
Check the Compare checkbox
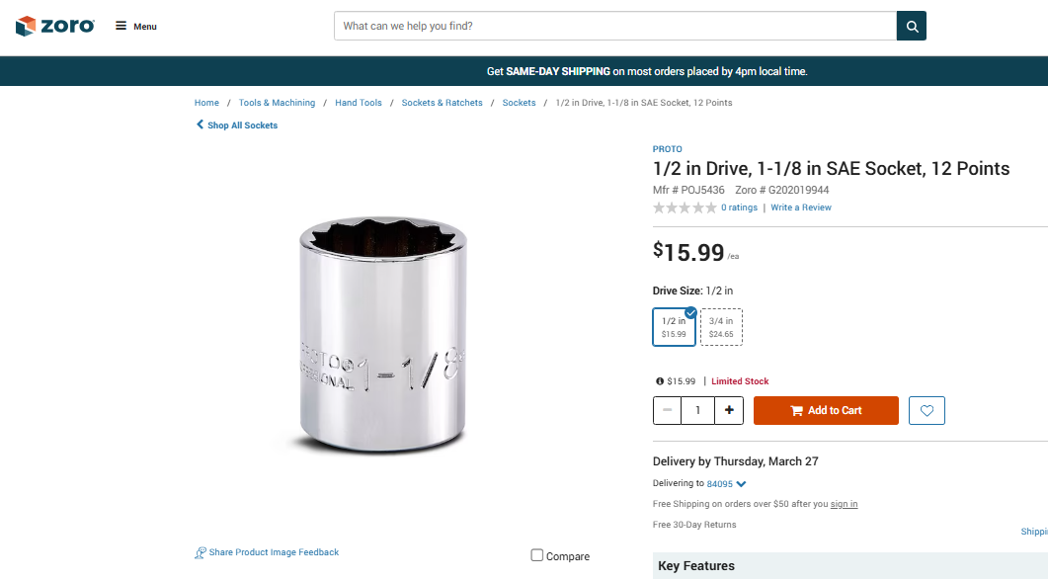click(537, 555)
